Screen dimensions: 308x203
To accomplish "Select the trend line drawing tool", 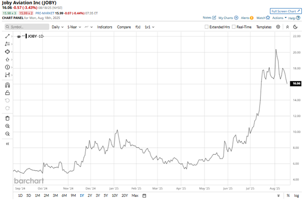I will pos(7,36).
